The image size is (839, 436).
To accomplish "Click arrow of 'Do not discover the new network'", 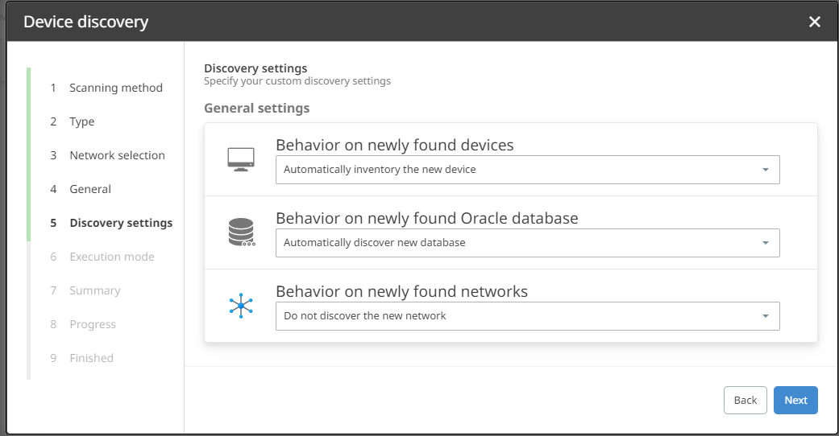I will coord(765,316).
